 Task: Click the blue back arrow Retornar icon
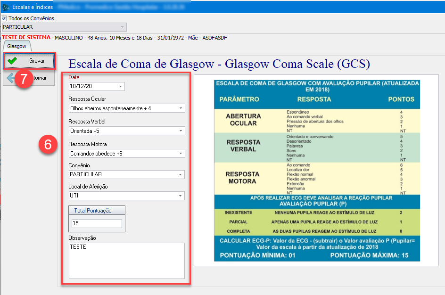(10, 78)
